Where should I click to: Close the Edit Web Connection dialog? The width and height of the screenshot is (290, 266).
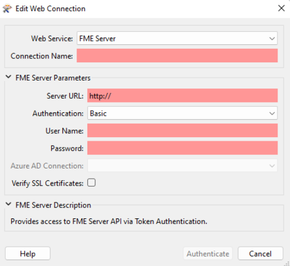[281, 9]
